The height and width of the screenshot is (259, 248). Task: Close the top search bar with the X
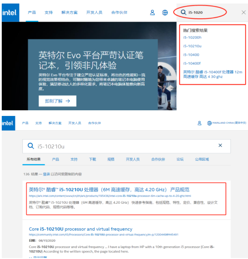pyautogui.click(x=243, y=12)
